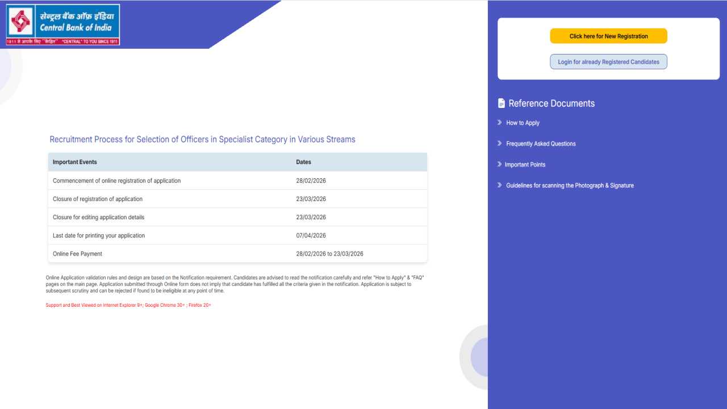
Task: Click the Recruitment Process heading link
Action: pyautogui.click(x=202, y=139)
